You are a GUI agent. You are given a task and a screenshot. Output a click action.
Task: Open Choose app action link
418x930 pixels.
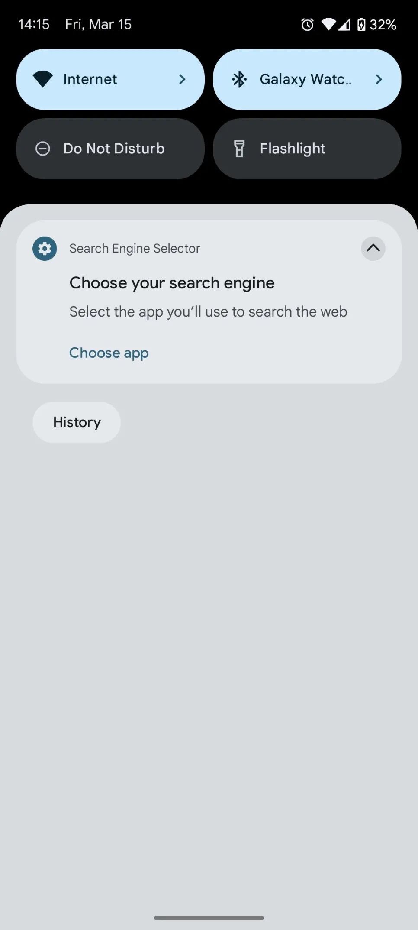[109, 353]
